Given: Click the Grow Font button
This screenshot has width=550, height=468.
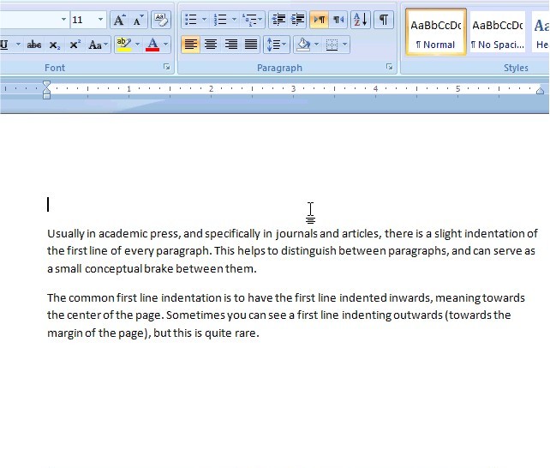Looking at the screenshot, I should point(118,20).
